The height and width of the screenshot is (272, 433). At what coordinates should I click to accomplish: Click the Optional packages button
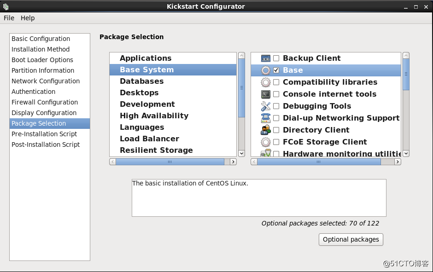351,239
